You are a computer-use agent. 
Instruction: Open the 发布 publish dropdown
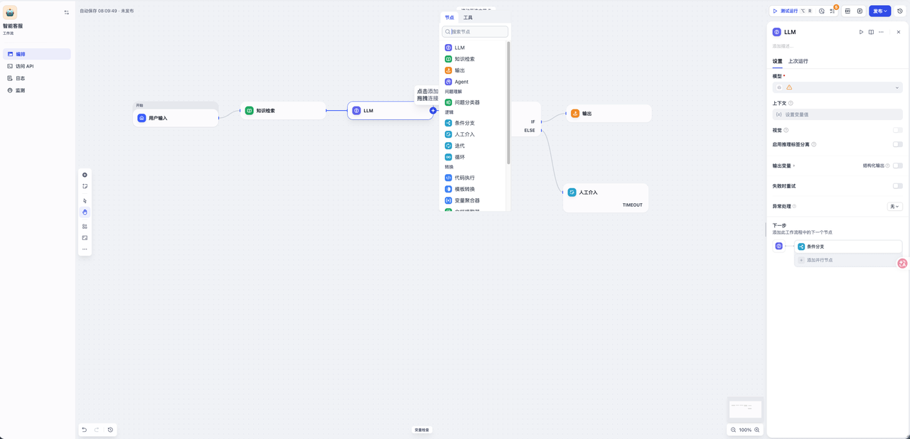click(879, 11)
